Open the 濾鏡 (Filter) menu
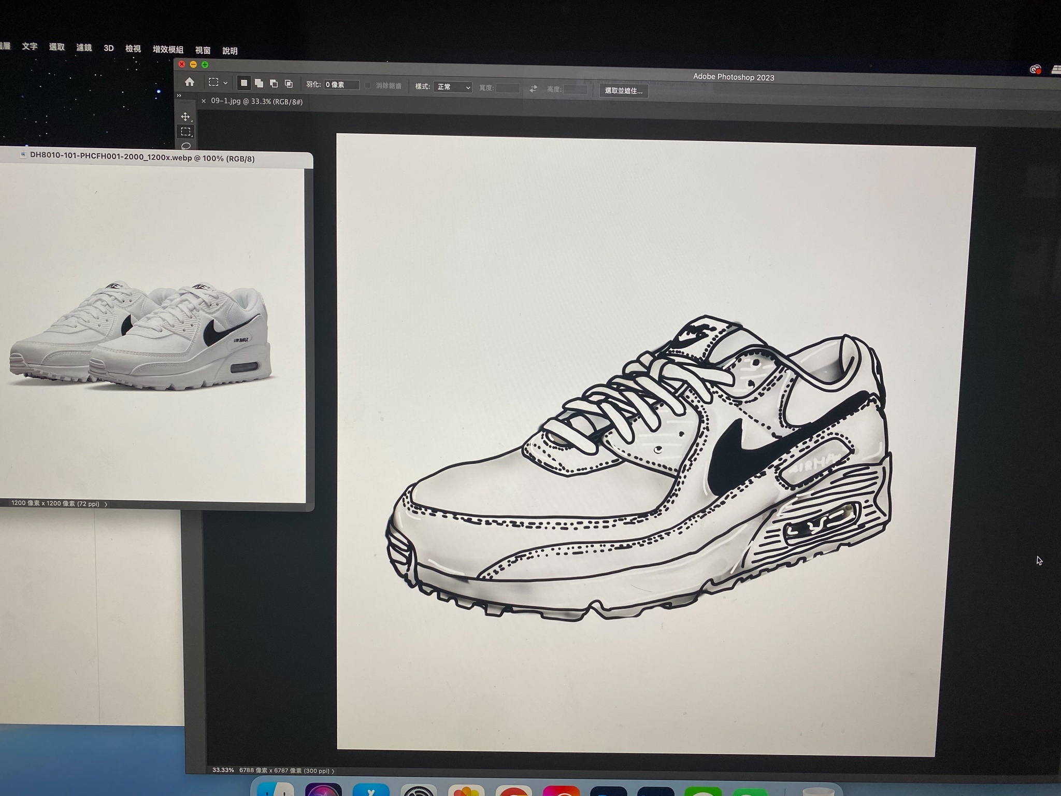Image resolution: width=1061 pixels, height=796 pixels. [84, 47]
